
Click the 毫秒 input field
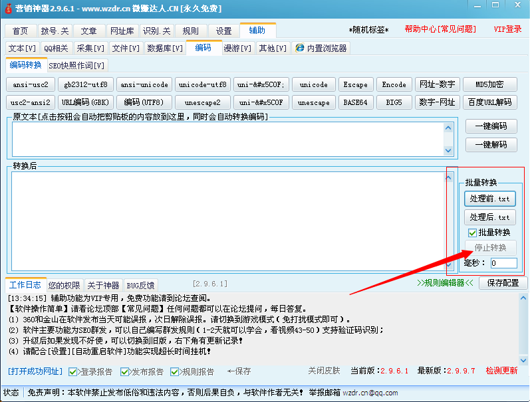pyautogui.click(x=503, y=263)
